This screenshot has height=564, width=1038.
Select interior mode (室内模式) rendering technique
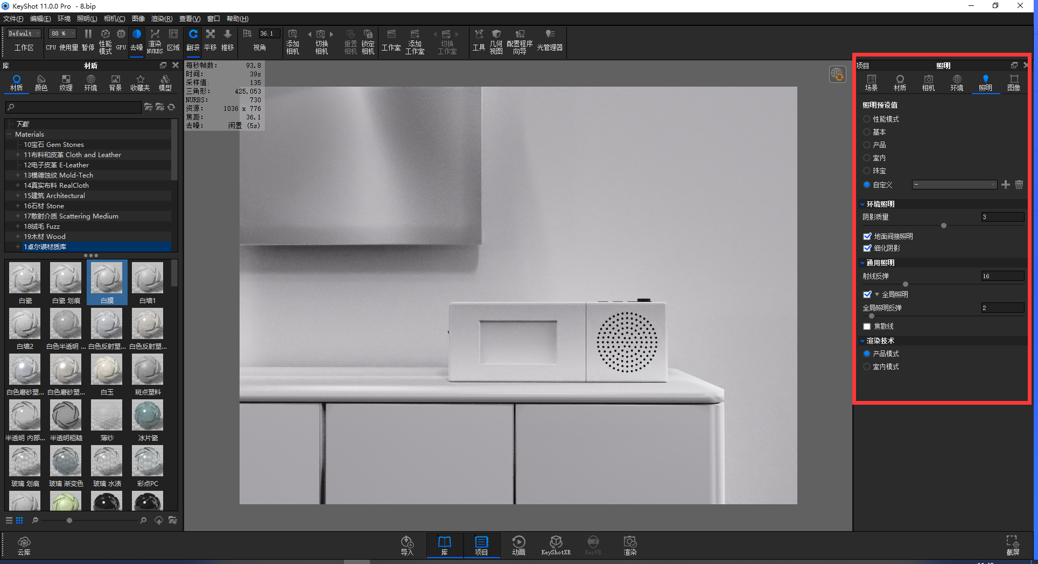pos(866,366)
